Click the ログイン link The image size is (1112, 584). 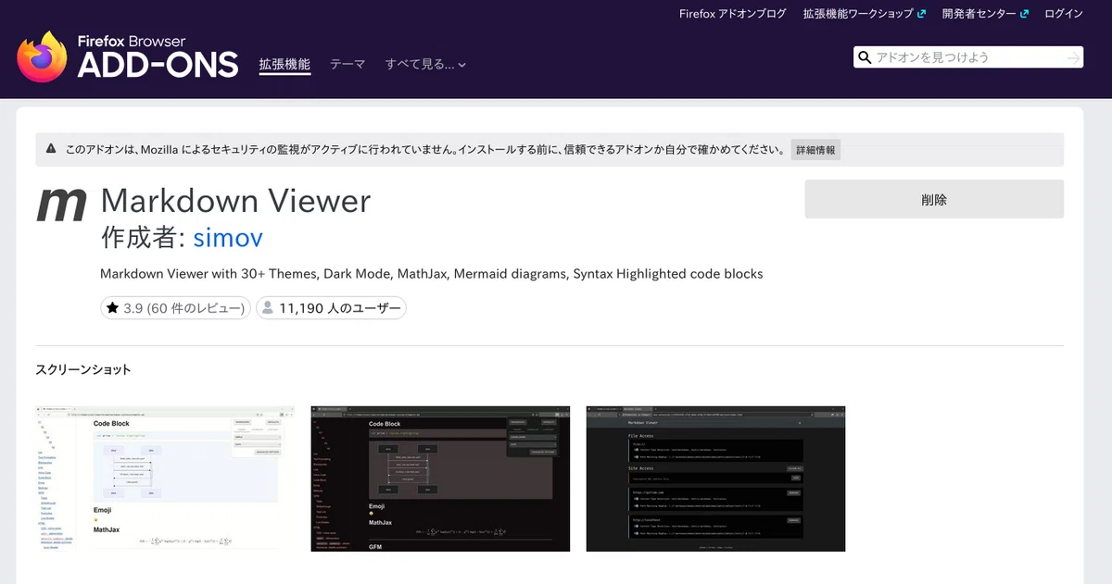1064,14
